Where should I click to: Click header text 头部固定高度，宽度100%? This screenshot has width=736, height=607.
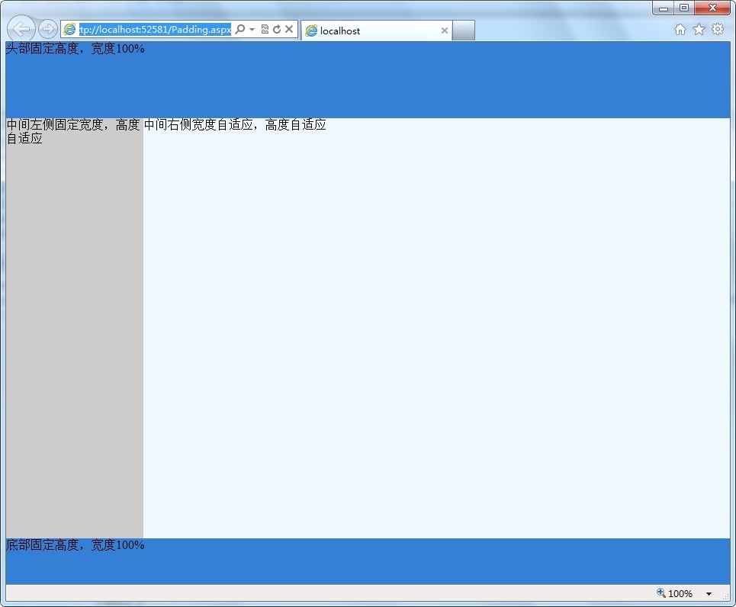pos(75,49)
